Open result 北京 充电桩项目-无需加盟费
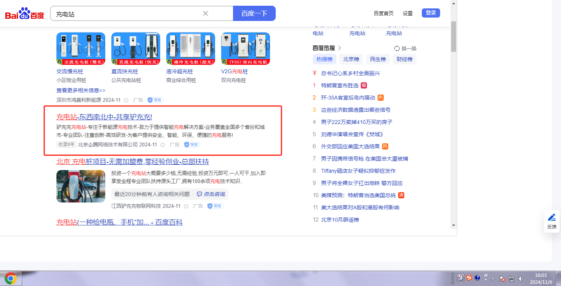The image size is (561, 286). point(133,162)
